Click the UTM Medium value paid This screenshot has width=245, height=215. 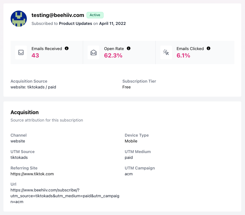coord(129,158)
